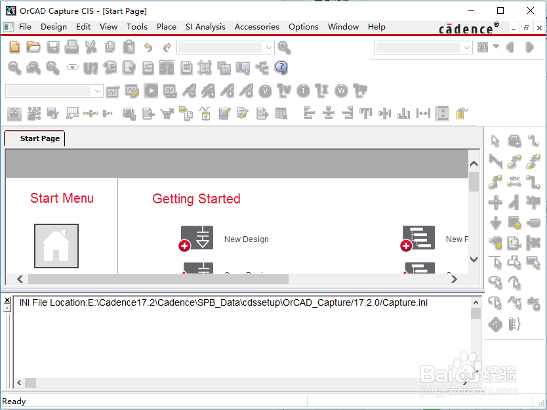Click the New document toolbar icon
The width and height of the screenshot is (547, 410).
click(14, 47)
